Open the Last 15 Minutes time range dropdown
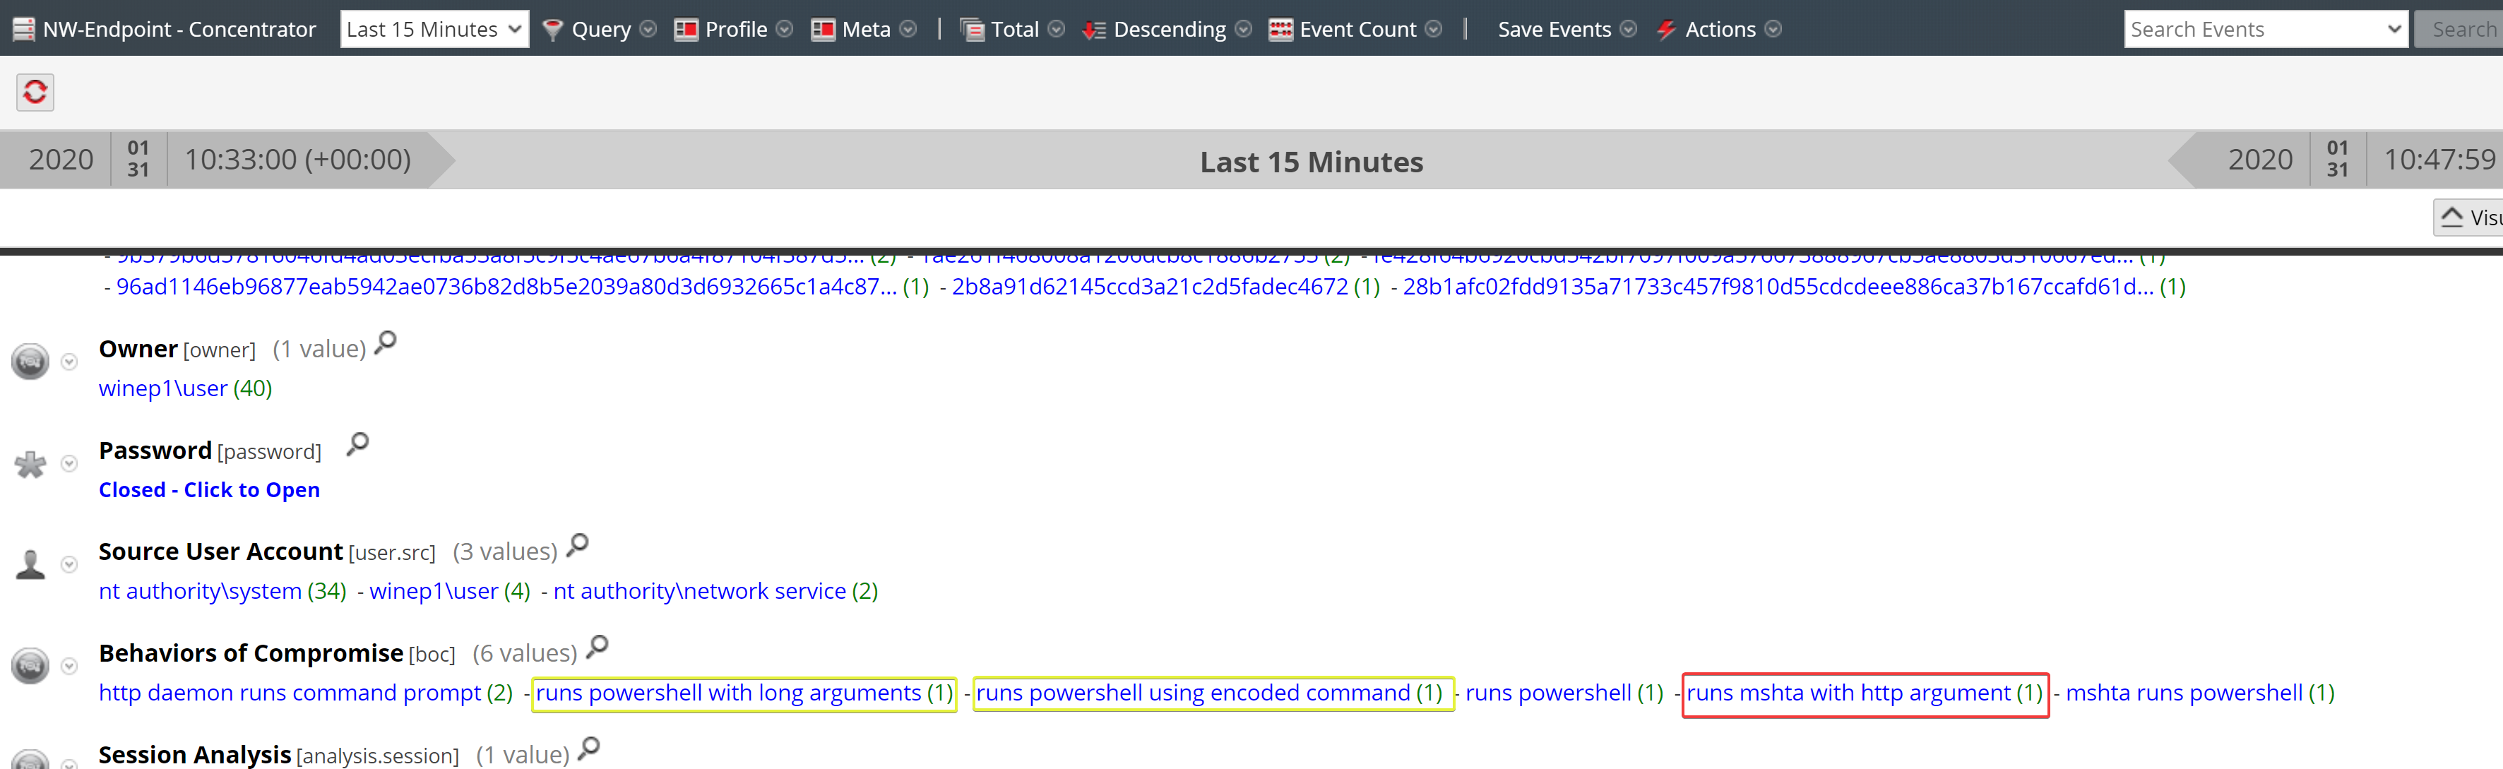This screenshot has width=2503, height=769. click(x=434, y=29)
